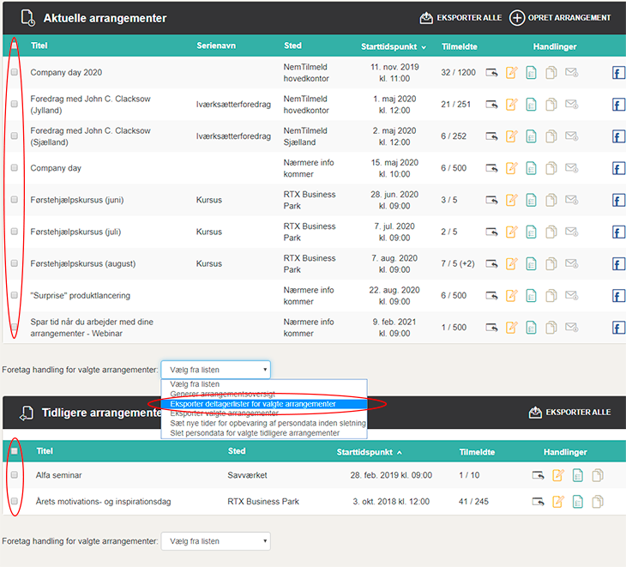Tick checkbox for Foredrag (Jylland)
This screenshot has width=626, height=567.
click(15, 104)
